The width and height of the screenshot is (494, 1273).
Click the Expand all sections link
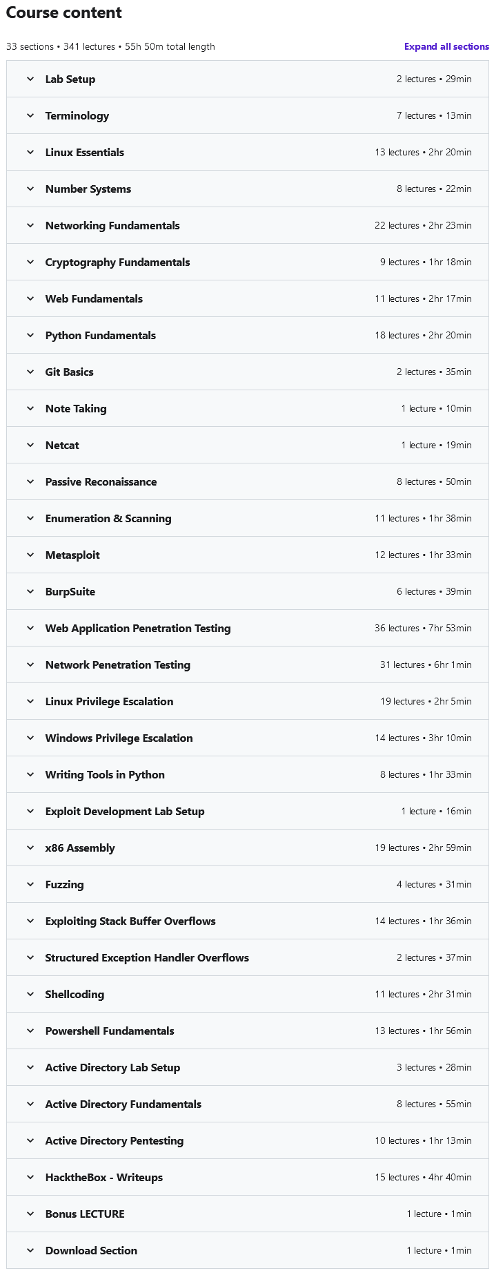coord(446,46)
